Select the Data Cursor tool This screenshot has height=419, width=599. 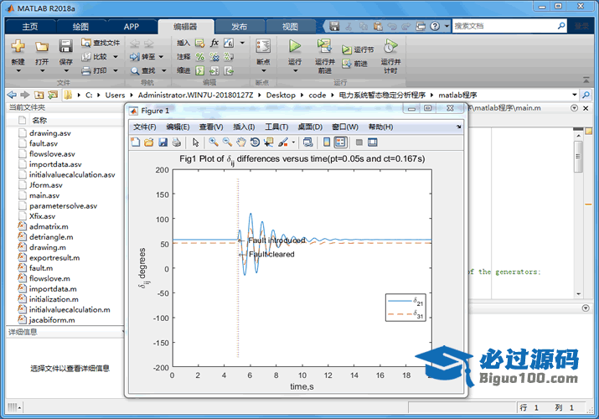pyautogui.click(x=267, y=142)
